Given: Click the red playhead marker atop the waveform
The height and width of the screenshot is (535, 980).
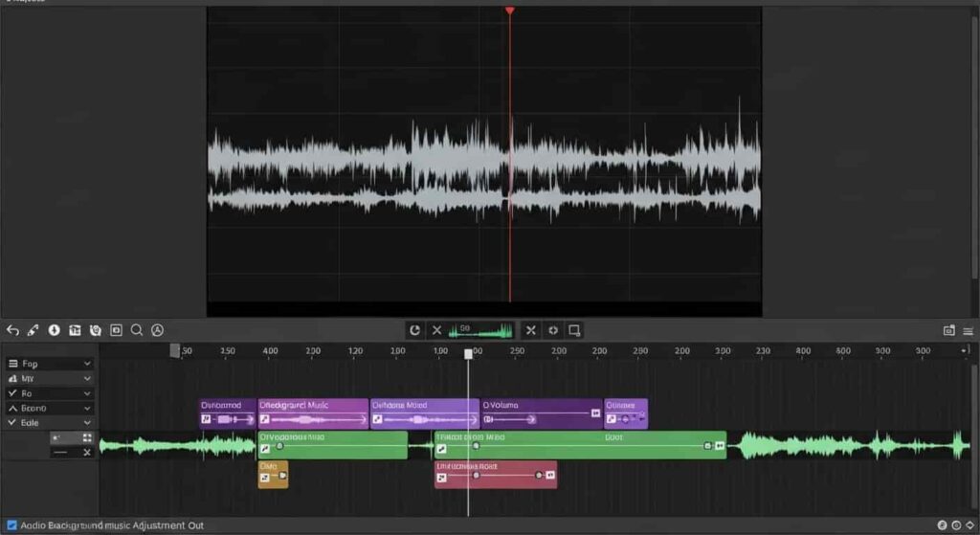Looking at the screenshot, I should coord(510,11).
